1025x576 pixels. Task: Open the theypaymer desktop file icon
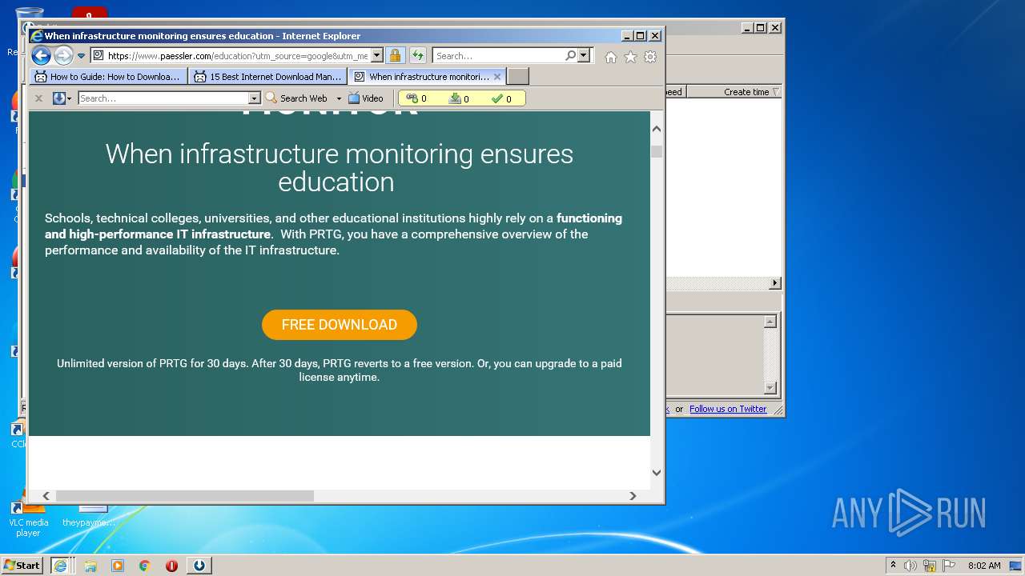point(89,516)
